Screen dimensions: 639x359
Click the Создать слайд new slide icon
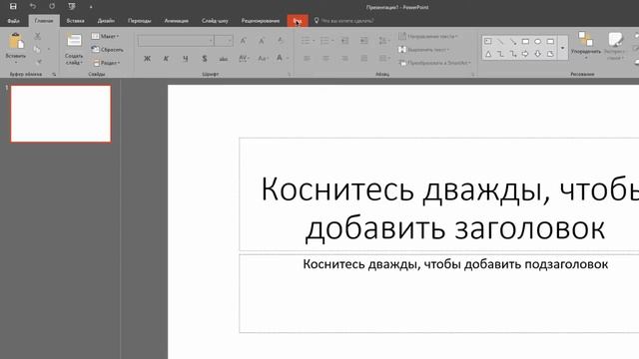click(74, 41)
